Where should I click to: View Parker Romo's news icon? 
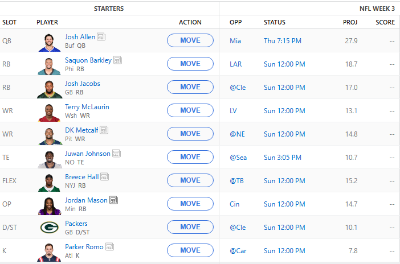click(109, 247)
